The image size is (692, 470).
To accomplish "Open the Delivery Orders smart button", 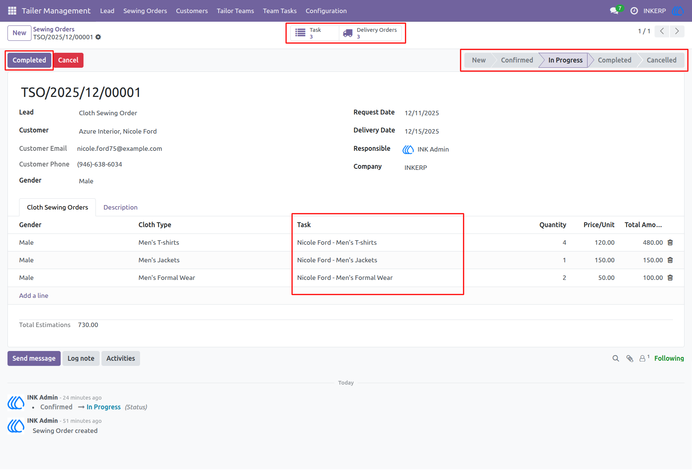I will tap(370, 33).
